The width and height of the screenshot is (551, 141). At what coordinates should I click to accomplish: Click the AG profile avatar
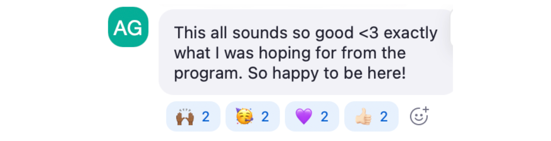[x=128, y=27]
